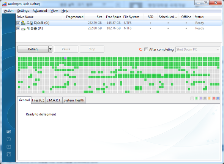Click the Defrag button
Viewport: 224px width, 164px height.
(x=33, y=49)
